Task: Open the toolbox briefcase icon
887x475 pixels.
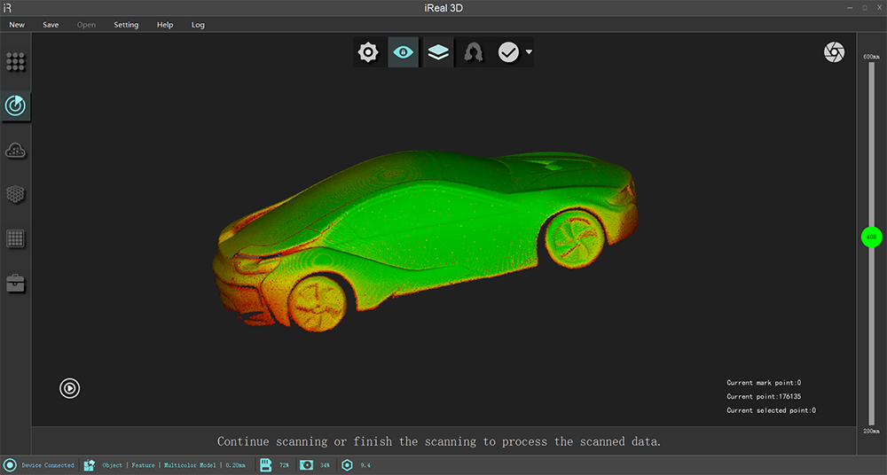Action: pyautogui.click(x=16, y=284)
